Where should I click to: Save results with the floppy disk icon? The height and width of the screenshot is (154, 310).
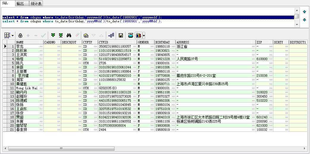[x=121, y=35]
